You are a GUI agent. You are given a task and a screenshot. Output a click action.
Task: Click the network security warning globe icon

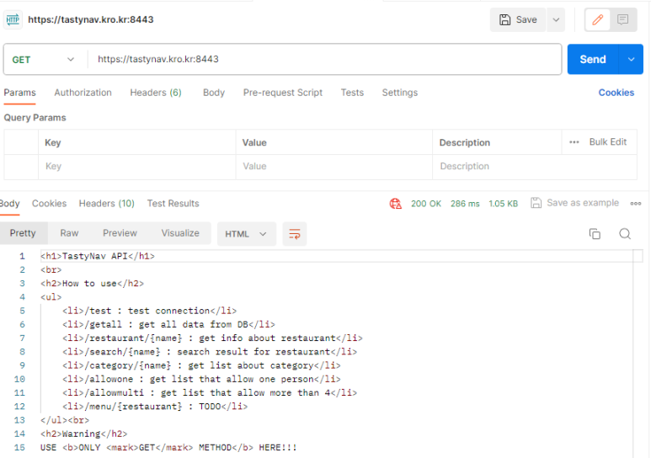(395, 204)
